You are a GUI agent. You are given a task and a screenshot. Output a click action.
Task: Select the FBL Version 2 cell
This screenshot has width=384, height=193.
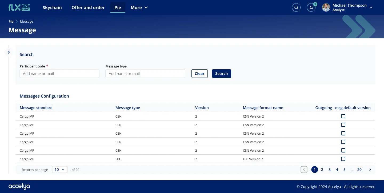253,159
